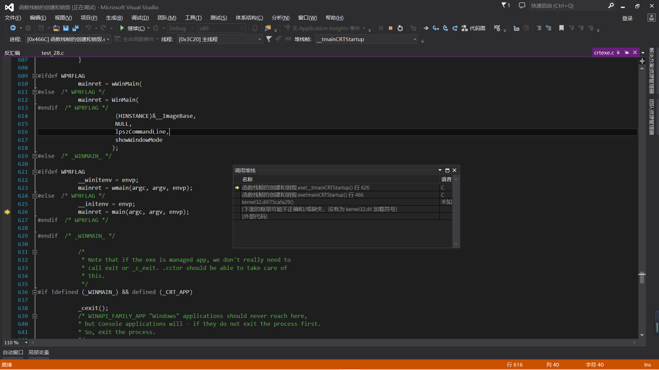Viewport: 659px width, 370px height.
Task: Collapse the #ifdef WPRFLAG block at line 609
Action: [x=35, y=76]
